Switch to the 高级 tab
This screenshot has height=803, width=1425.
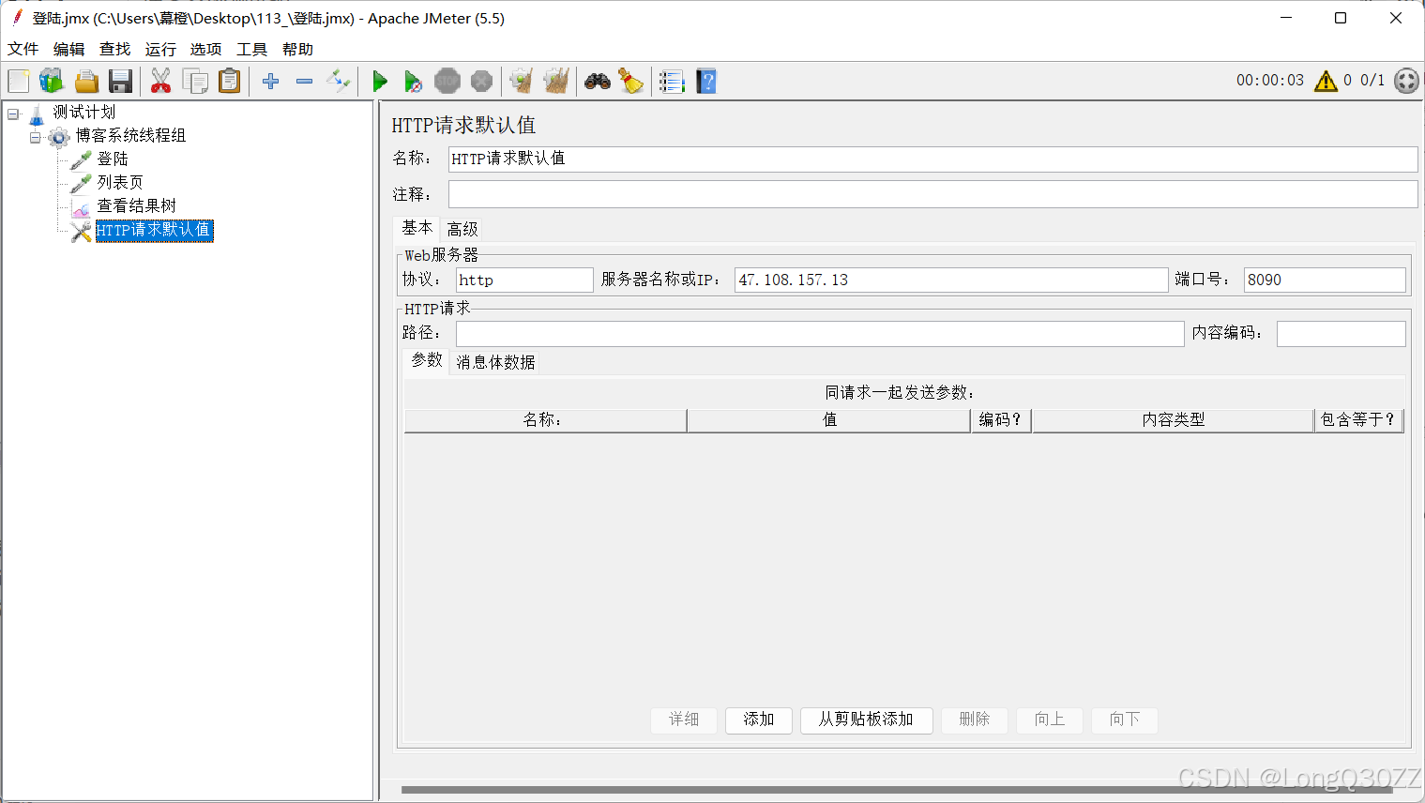[x=462, y=229]
